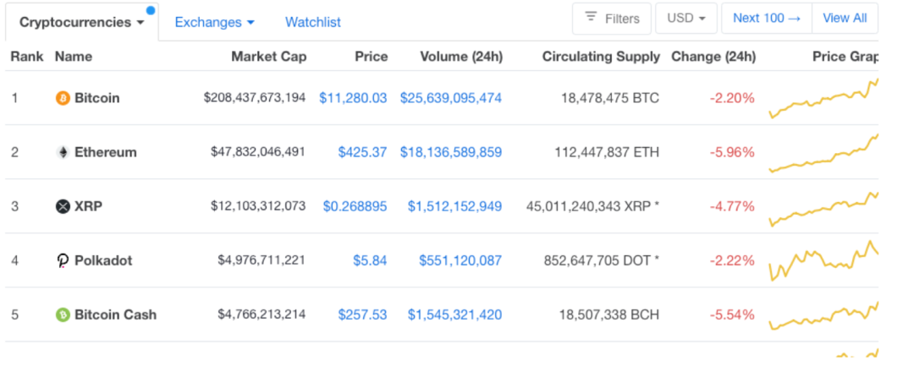
Task: Open Bitcoin price link $11,280.03
Action: pos(353,98)
